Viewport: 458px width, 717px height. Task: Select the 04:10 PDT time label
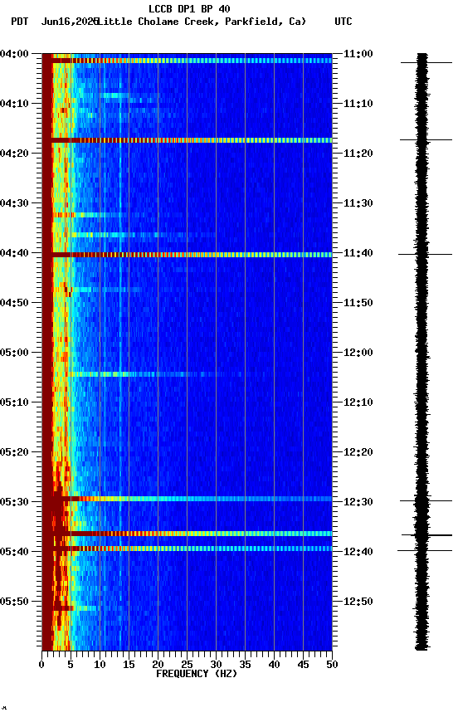(x=14, y=104)
